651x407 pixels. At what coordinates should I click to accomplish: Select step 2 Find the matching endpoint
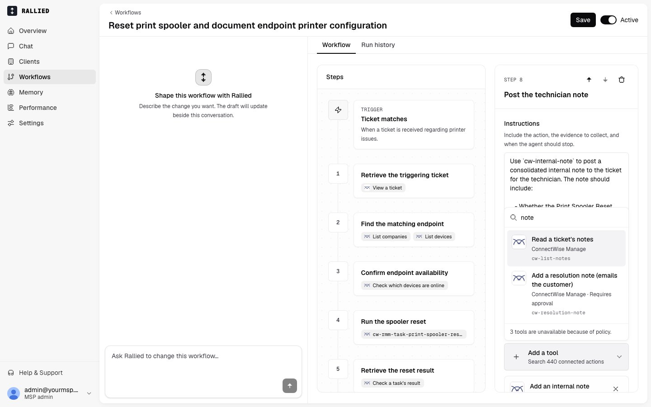(414, 230)
